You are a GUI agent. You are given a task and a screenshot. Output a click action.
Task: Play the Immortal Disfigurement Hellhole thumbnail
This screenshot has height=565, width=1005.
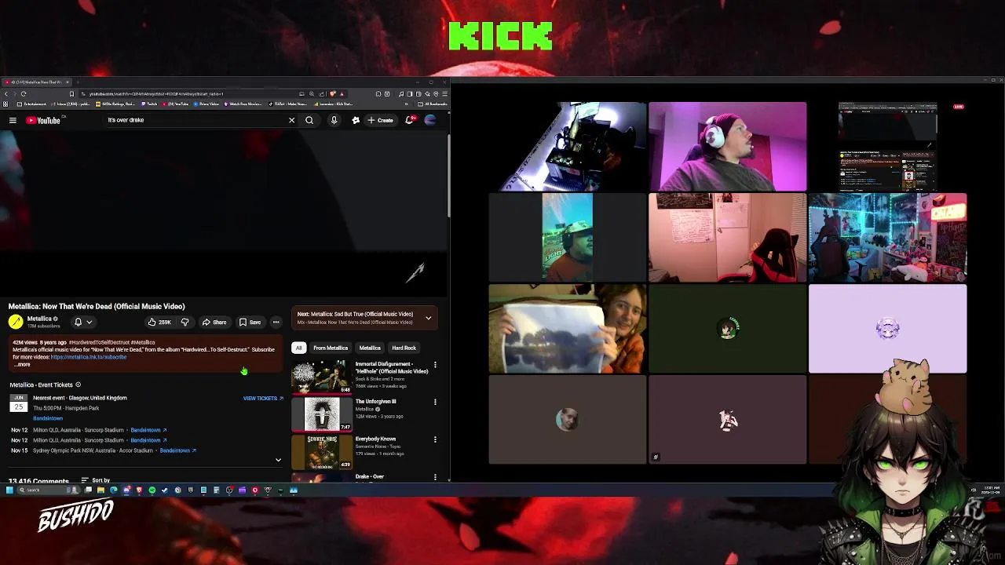pyautogui.click(x=322, y=377)
